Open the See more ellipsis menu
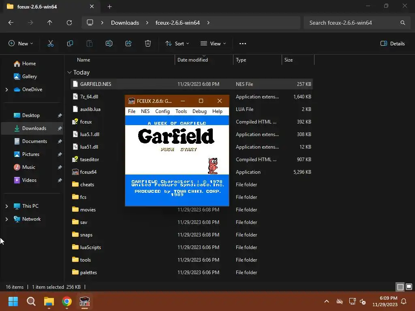Screen dimensions: 415x311 coord(243,44)
